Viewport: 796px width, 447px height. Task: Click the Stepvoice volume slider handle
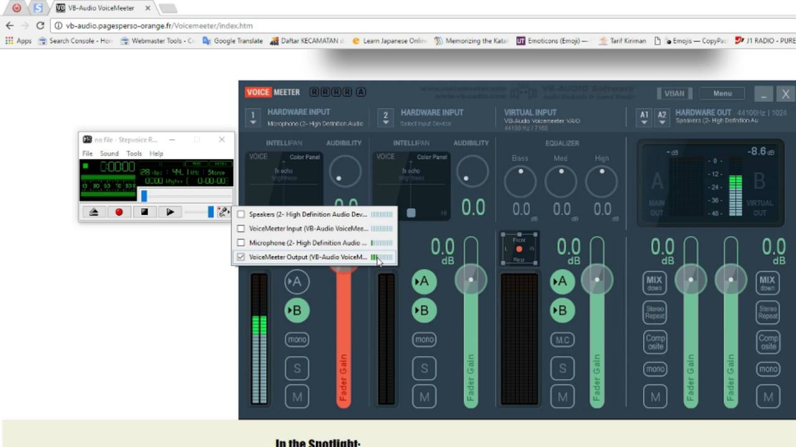coord(211,212)
